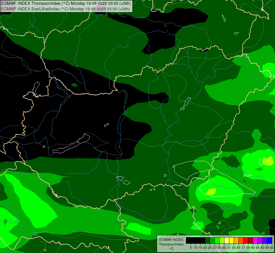
Task: Click the legend tick label 35
Action: 238,248
